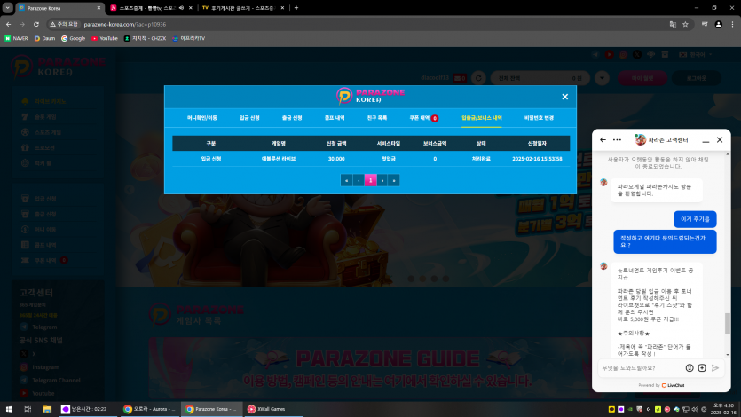Open the chat's three-dot options menu

pyautogui.click(x=617, y=140)
